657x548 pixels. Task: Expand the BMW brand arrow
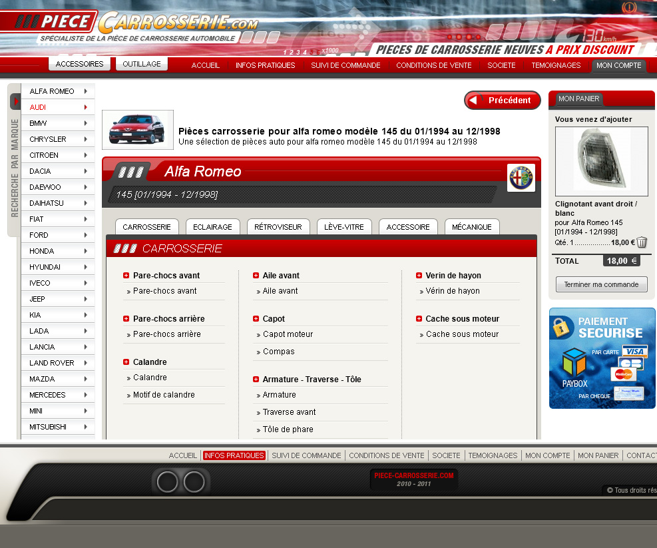tap(86, 123)
